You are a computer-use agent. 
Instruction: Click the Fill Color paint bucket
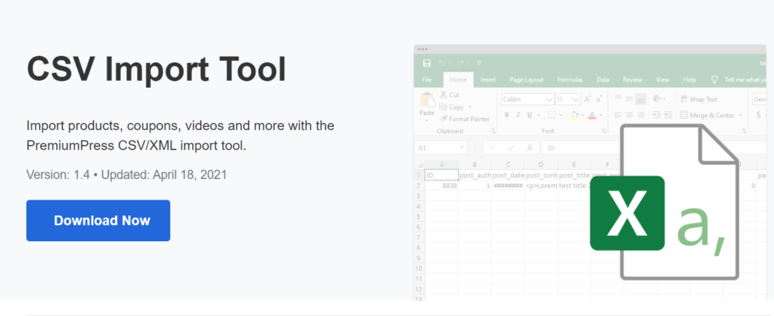pyautogui.click(x=574, y=115)
